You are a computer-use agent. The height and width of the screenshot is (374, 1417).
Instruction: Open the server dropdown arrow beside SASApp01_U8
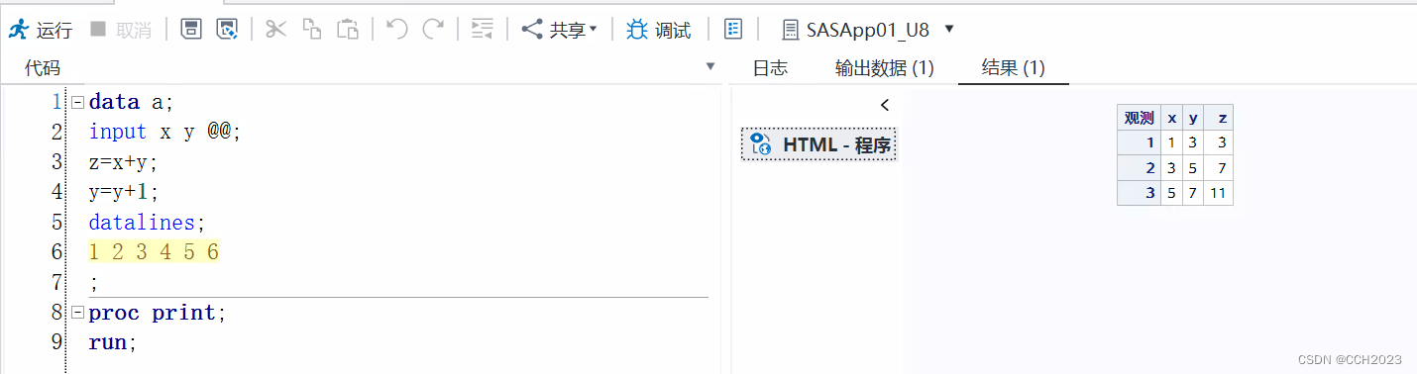(949, 29)
